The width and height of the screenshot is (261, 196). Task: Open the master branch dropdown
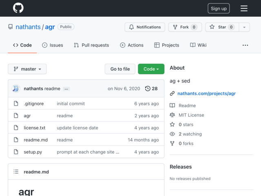coord(27,69)
